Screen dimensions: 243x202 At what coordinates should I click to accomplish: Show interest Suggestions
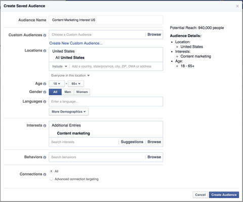pyautogui.click(x=132, y=142)
